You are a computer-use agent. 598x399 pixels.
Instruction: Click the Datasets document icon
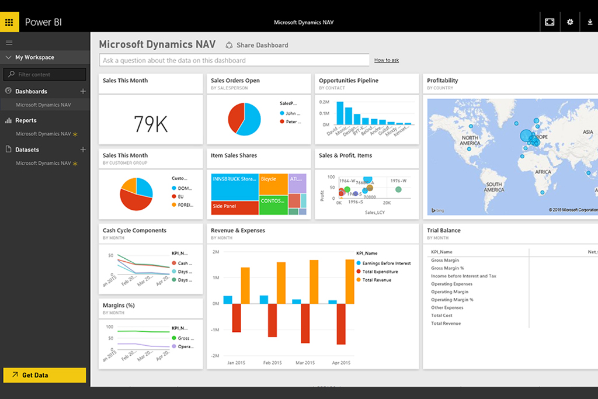7,149
